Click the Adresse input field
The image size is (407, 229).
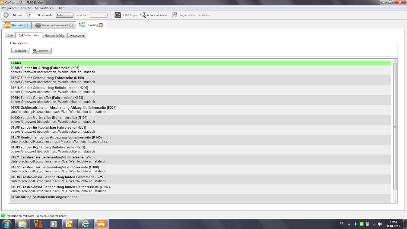click(x=30, y=15)
